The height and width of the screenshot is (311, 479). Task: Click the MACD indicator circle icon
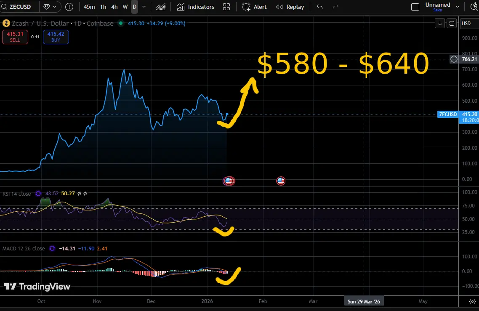[x=52, y=249]
